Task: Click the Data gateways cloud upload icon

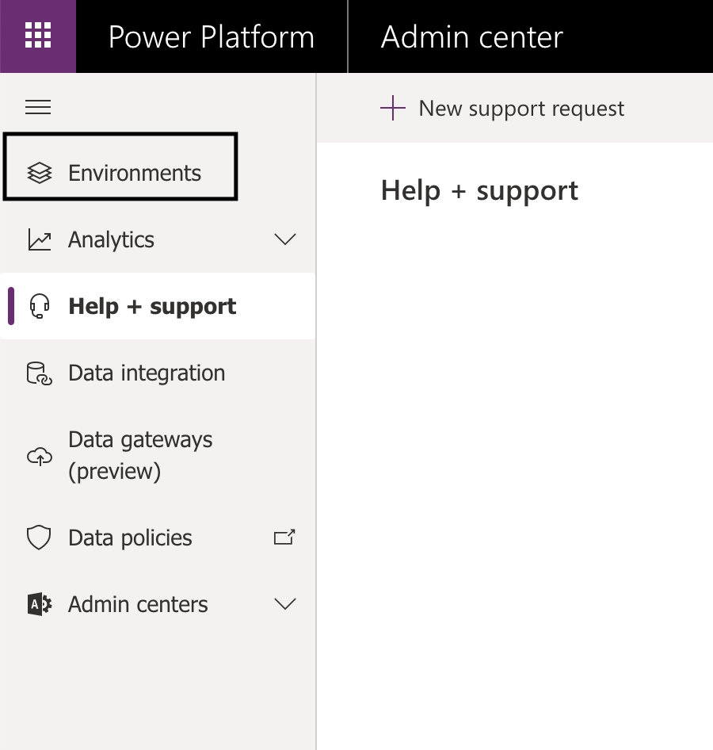Action: tap(39, 456)
